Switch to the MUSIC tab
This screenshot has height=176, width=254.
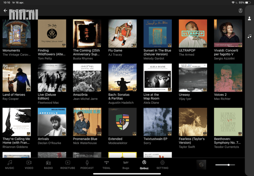tap(9, 165)
